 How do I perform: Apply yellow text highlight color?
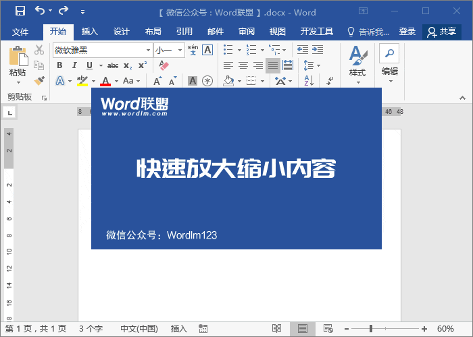82,81
